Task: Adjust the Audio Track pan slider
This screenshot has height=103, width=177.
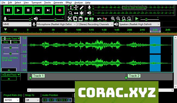Action: pos(11,53)
